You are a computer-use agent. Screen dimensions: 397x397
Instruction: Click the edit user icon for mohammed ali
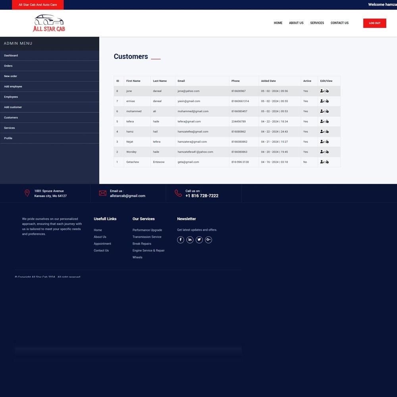(322, 111)
